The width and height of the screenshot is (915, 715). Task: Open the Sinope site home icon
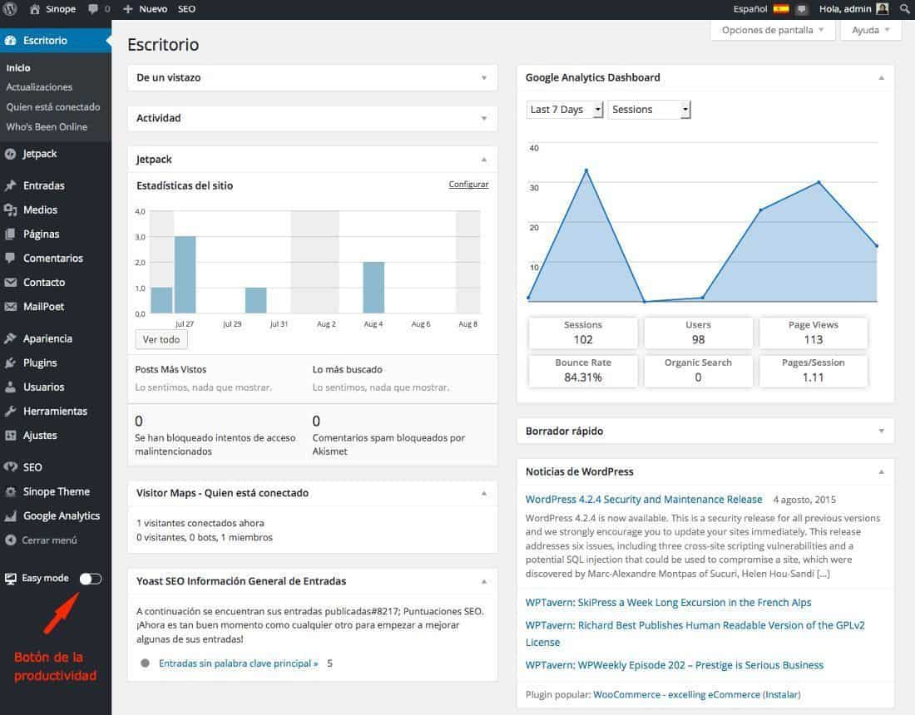(x=34, y=9)
